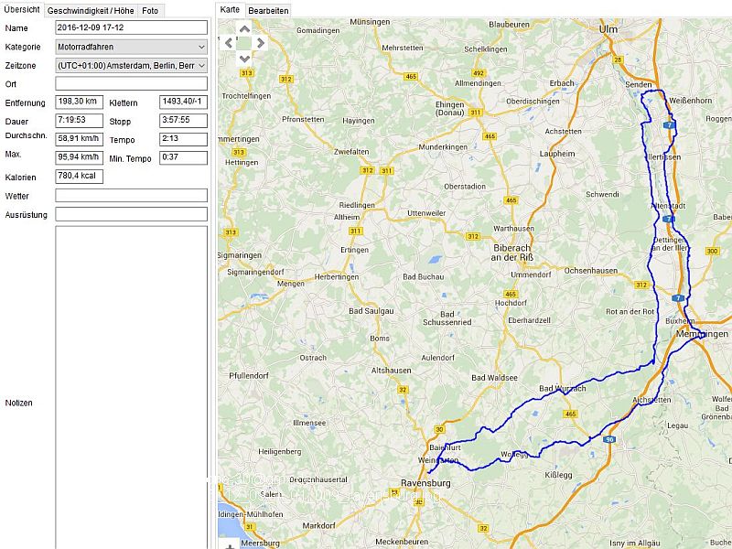
Task: Click the Ausrüstung input field
Action: pyautogui.click(x=131, y=214)
